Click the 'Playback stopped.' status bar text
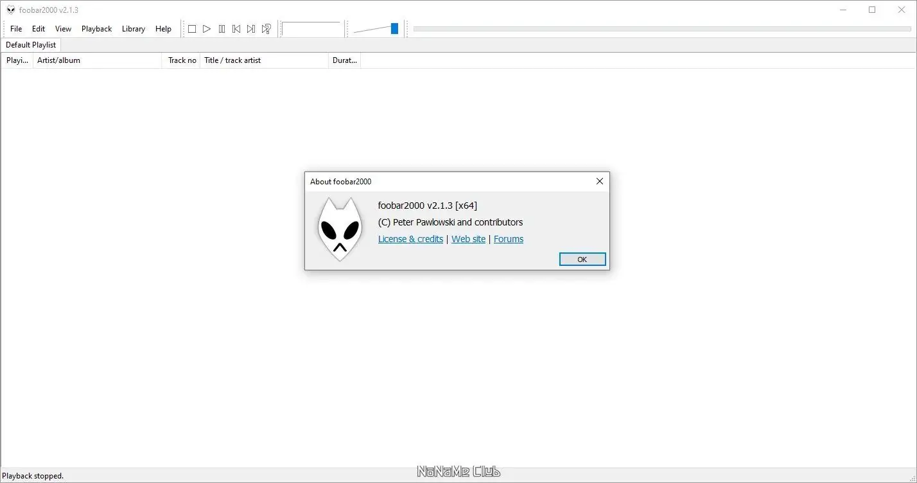Viewport: 917px width, 483px height. tap(33, 476)
